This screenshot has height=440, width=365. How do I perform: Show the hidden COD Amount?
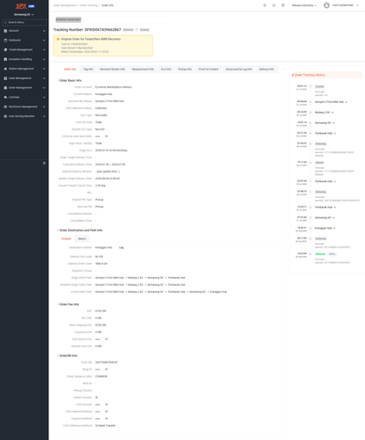click(106, 405)
